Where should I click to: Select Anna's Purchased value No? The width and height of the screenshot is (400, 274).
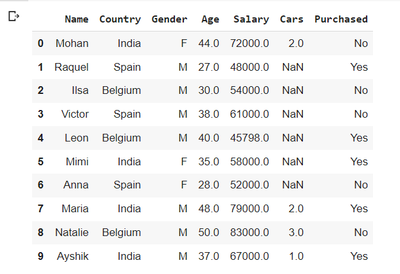pyautogui.click(x=361, y=185)
